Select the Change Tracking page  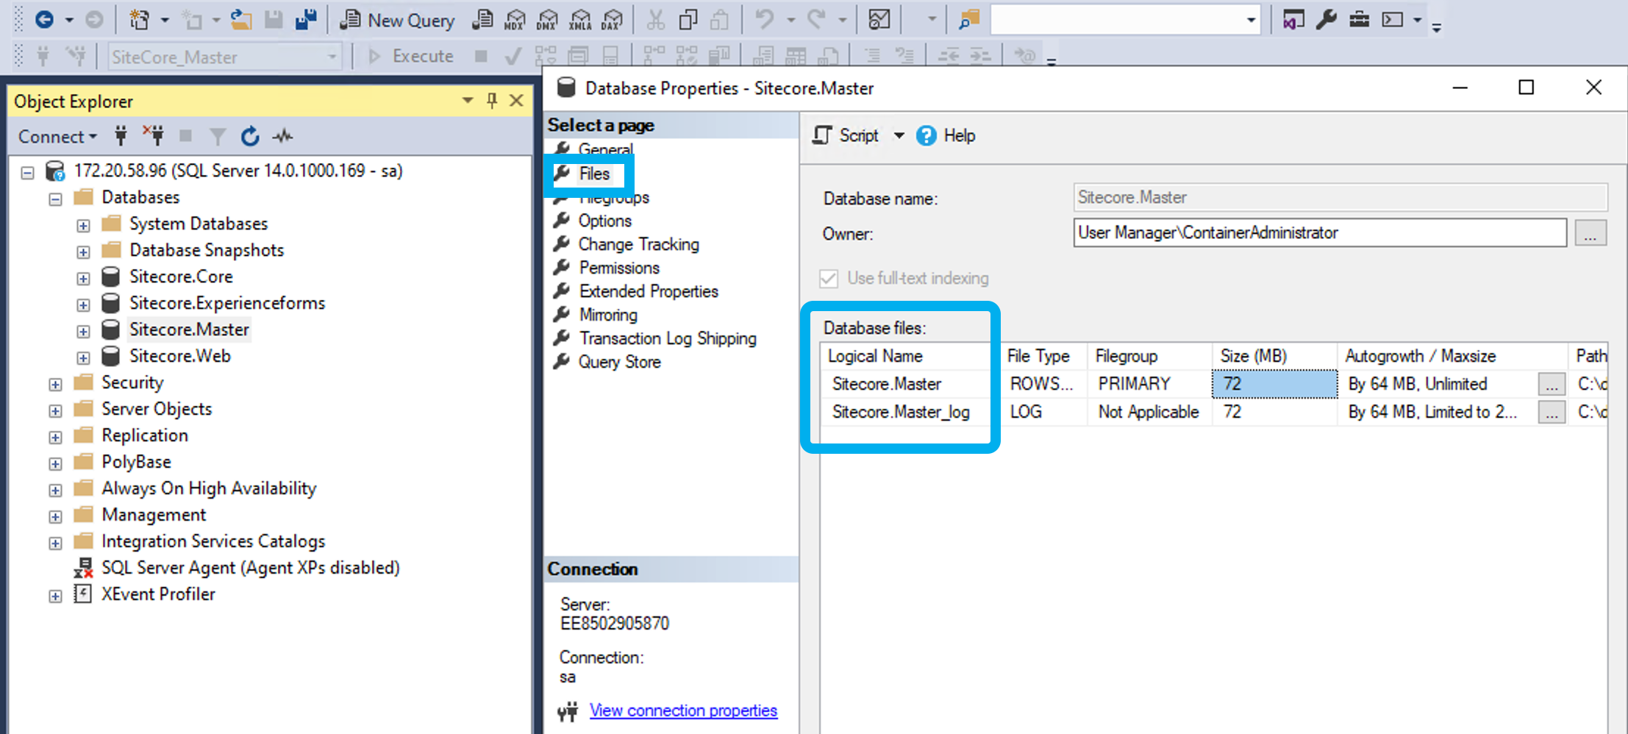tap(638, 244)
